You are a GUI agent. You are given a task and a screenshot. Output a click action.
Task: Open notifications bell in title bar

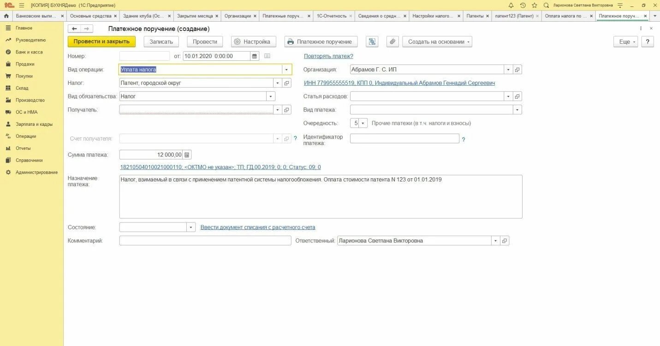pos(511,5)
